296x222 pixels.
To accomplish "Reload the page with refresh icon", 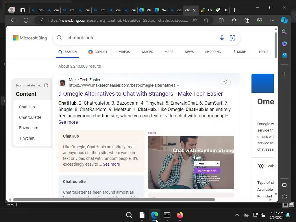I will click(26, 20).
